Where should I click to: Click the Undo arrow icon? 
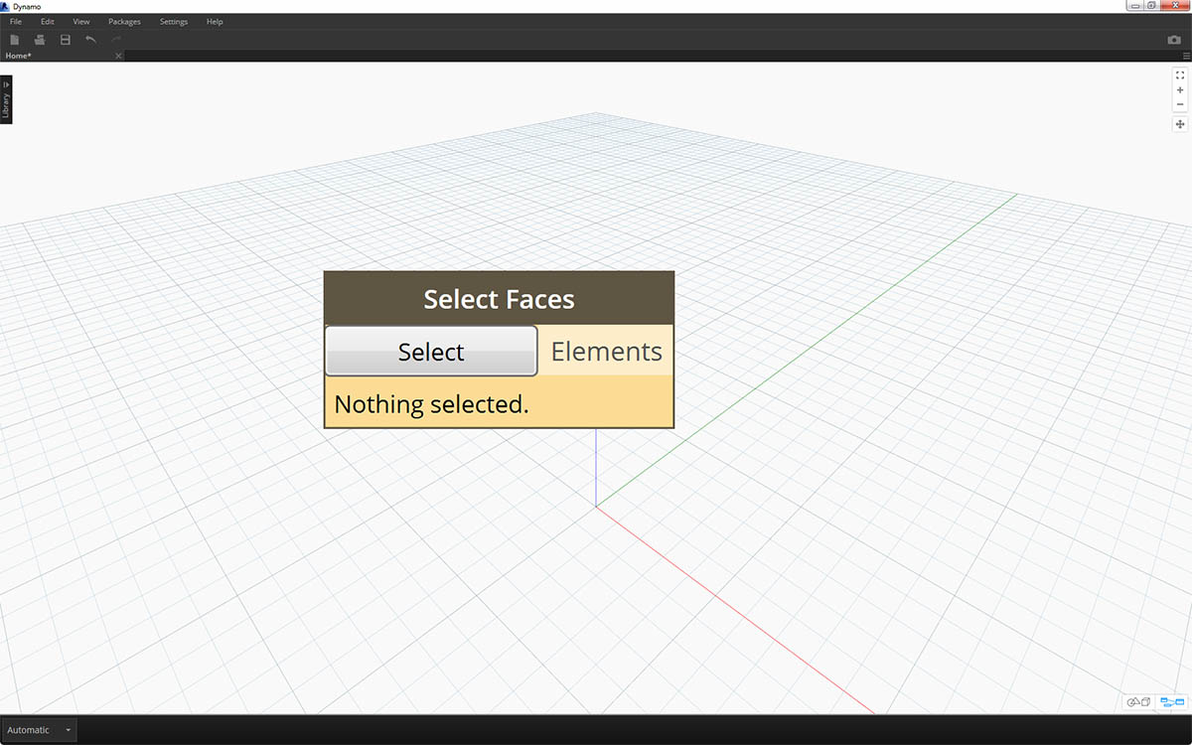point(91,40)
